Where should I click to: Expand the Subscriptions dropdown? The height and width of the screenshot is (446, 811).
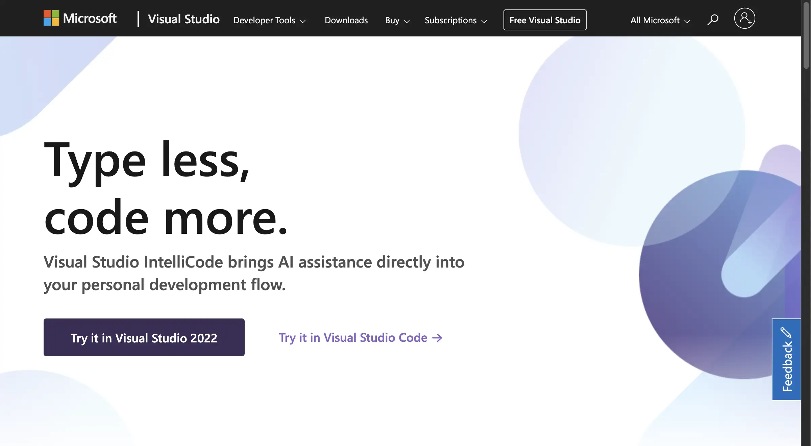pyautogui.click(x=456, y=20)
